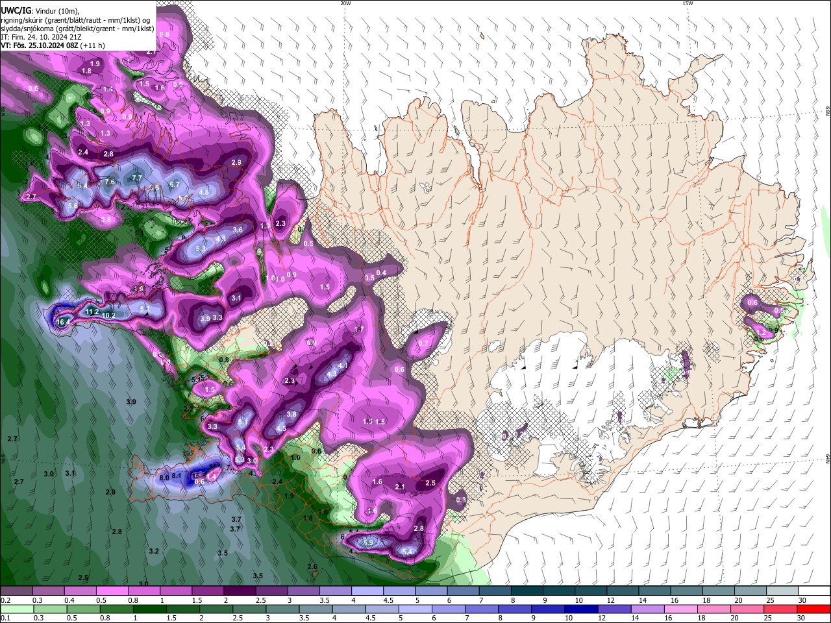Click the 16.4 precipitation value on the map
Image resolution: width=831 pixels, height=623 pixels.
coord(63,322)
